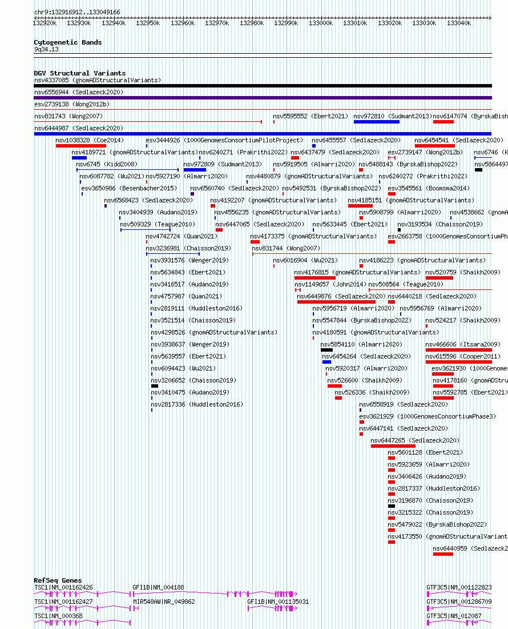Viewport: 508px width, 629px height.
Task: Open nsv6437479 (Sedlazeck2020) label
Action: (x=335, y=153)
